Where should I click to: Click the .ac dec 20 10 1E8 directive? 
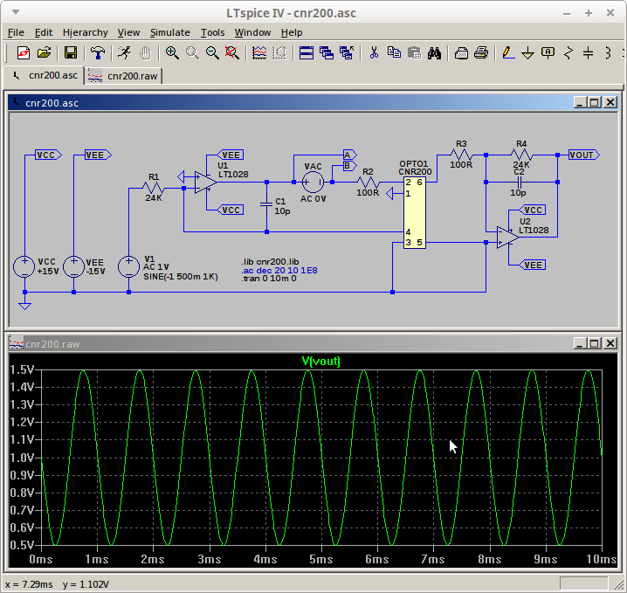pyautogui.click(x=279, y=271)
